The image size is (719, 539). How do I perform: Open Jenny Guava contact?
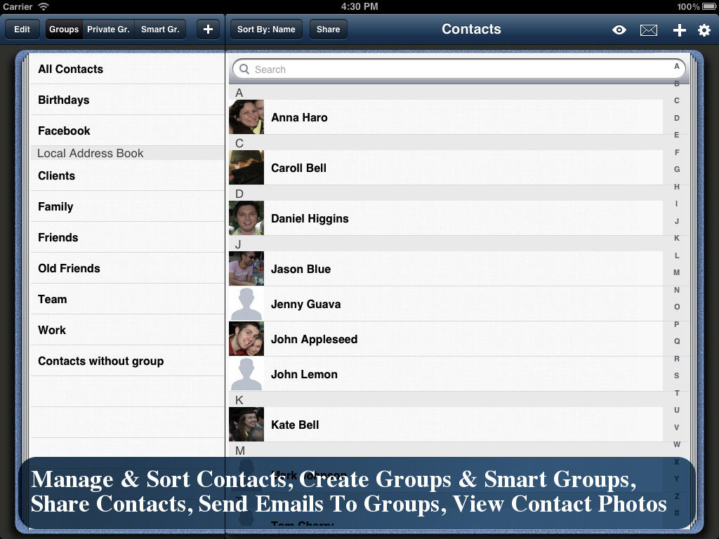click(446, 304)
